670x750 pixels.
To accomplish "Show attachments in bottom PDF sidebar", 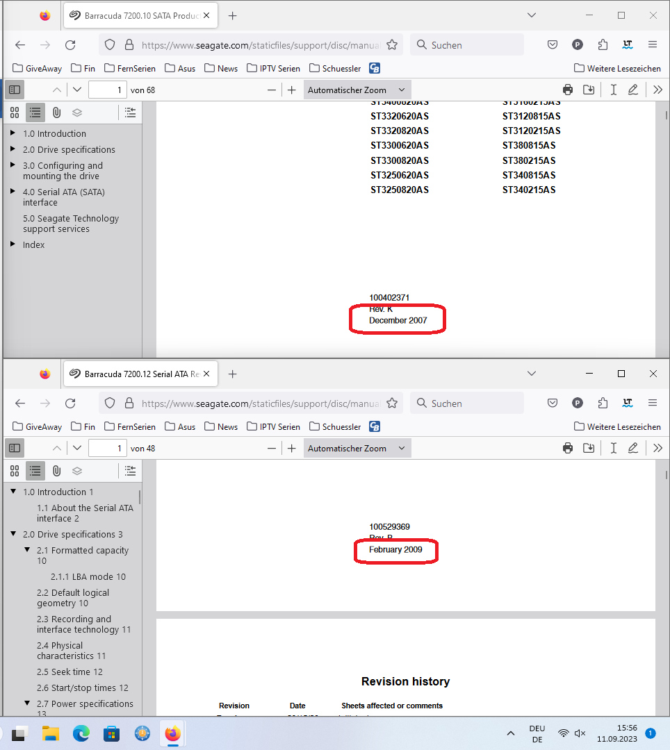I will (x=56, y=471).
